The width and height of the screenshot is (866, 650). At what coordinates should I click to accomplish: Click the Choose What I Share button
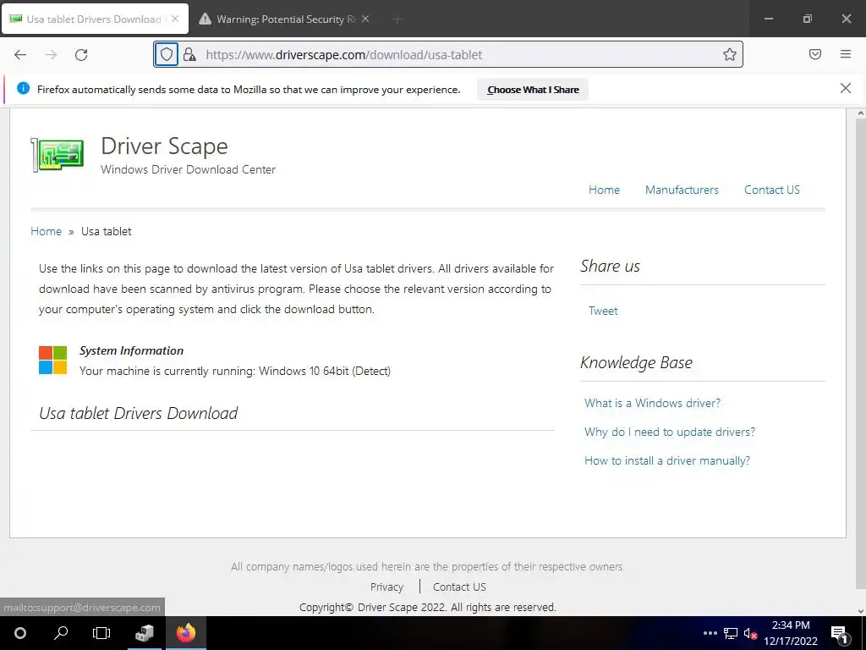533,90
